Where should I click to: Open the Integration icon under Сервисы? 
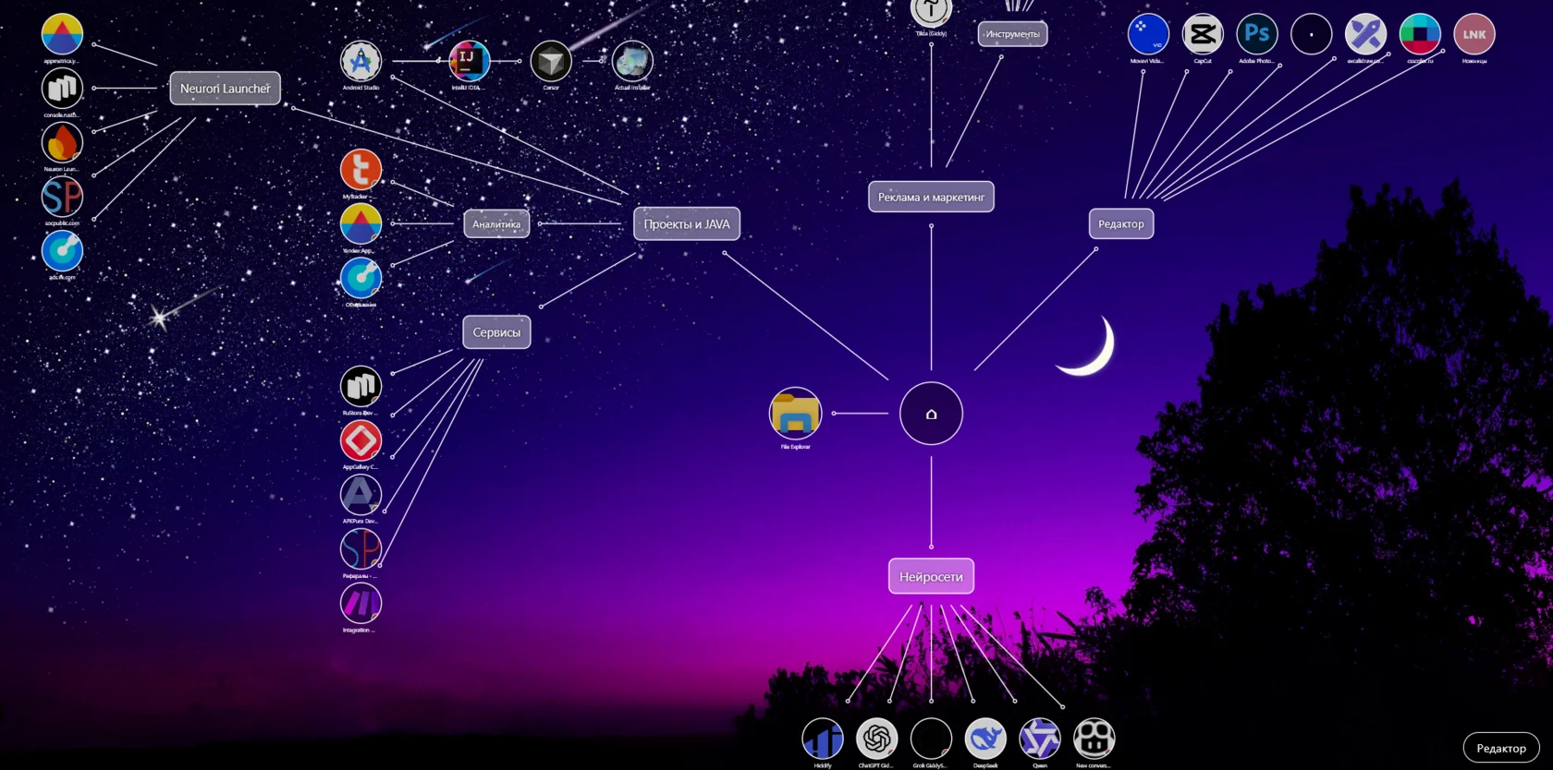361,604
